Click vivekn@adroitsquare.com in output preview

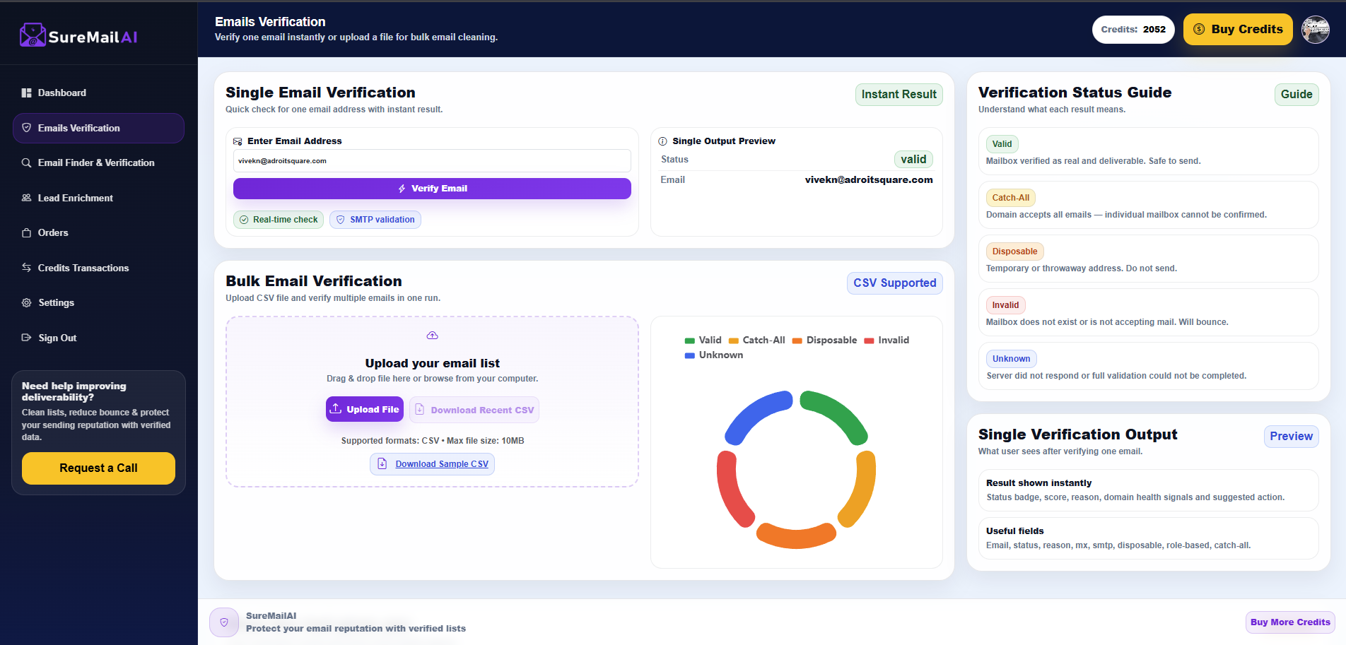[x=868, y=180]
